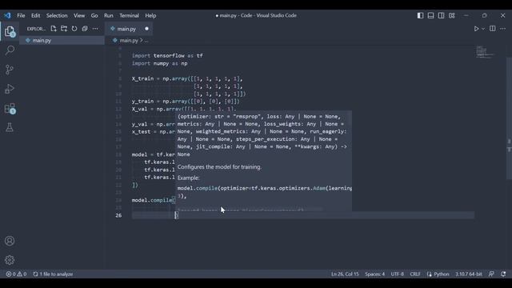Open the run options dropdown arrow
Image resolution: width=512 pixels, height=288 pixels.
(x=483, y=29)
